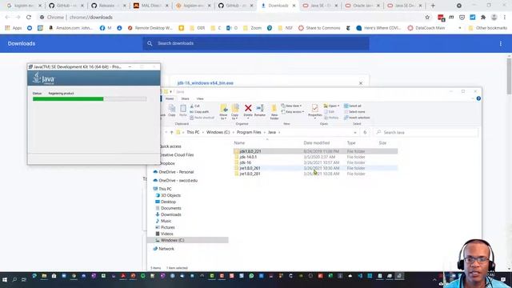Switch to the Home ribbon tab

click(170, 98)
